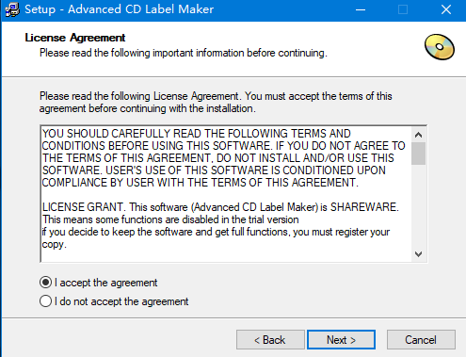Viewport: 466px width, 357px height.
Task: Proceed by clicking Next
Action: tap(341, 340)
